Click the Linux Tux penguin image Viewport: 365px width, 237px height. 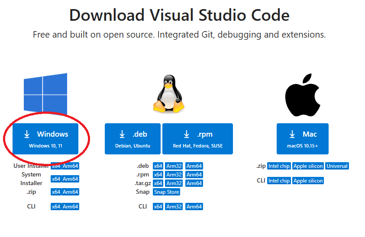coord(169,94)
